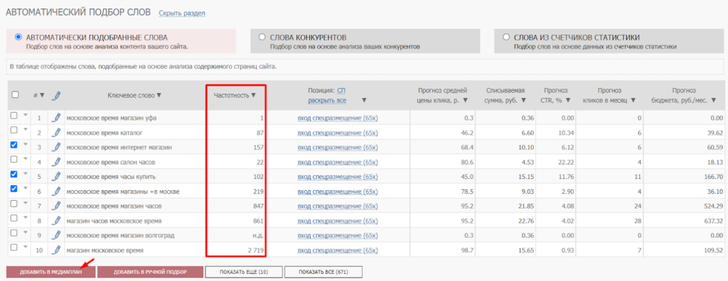The height and width of the screenshot is (281, 728).
Task: Check row 9 'московское время магазин волгоград'
Action: pyautogui.click(x=14, y=233)
